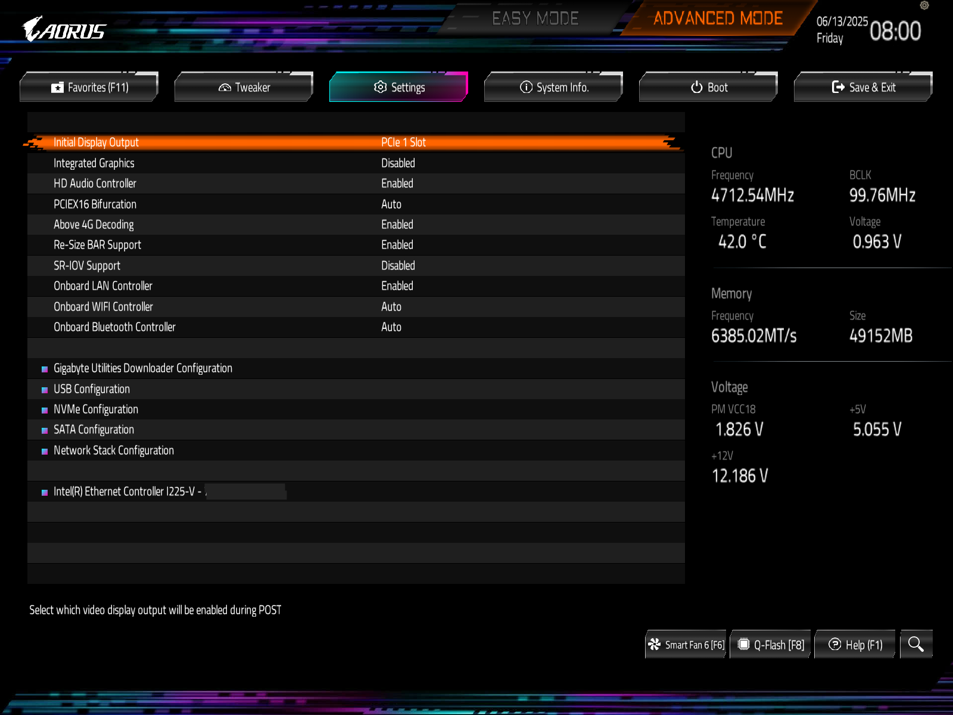The height and width of the screenshot is (715, 953).
Task: Click the Save & Exit arrow icon
Action: (x=838, y=87)
